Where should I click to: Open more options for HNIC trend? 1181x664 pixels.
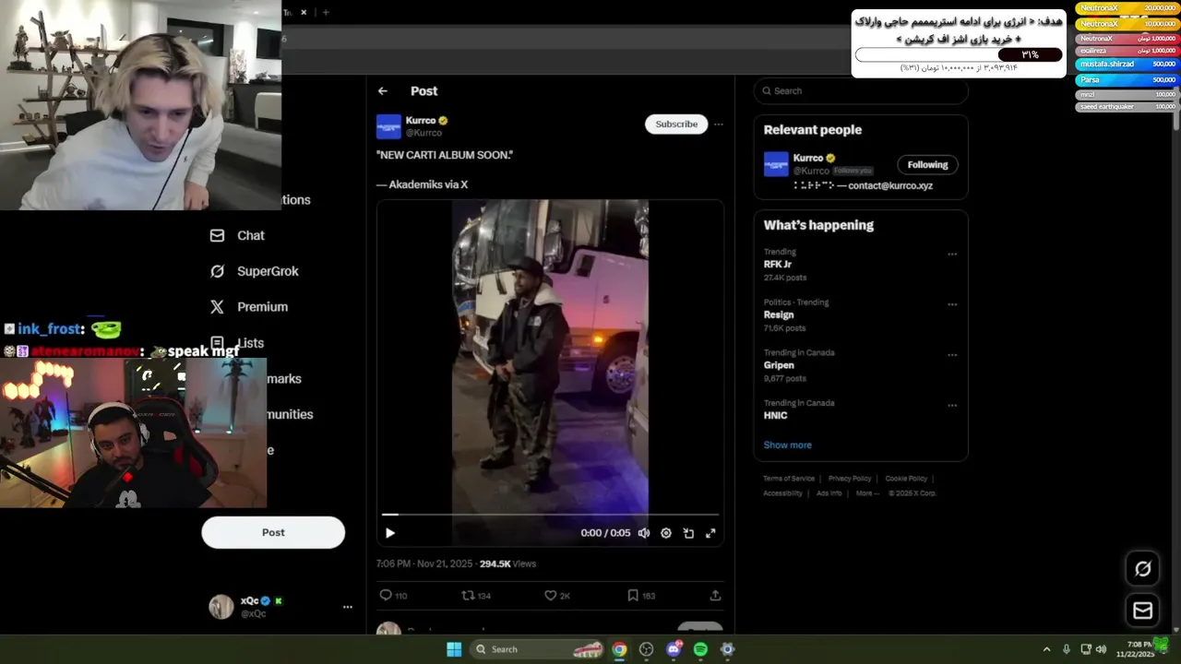[x=952, y=406]
